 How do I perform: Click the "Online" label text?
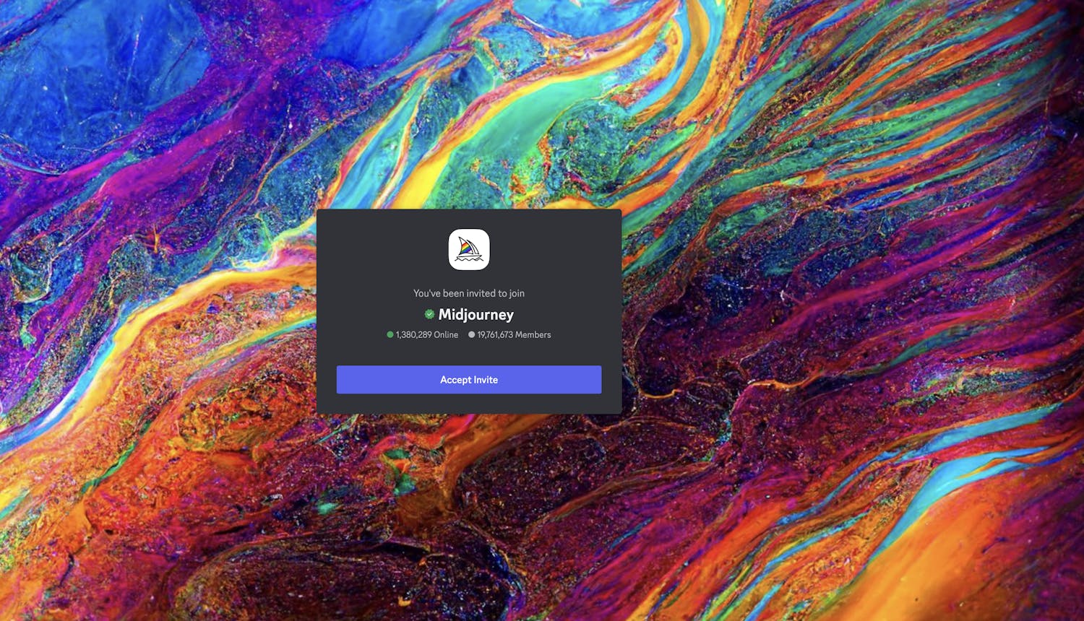tap(446, 334)
